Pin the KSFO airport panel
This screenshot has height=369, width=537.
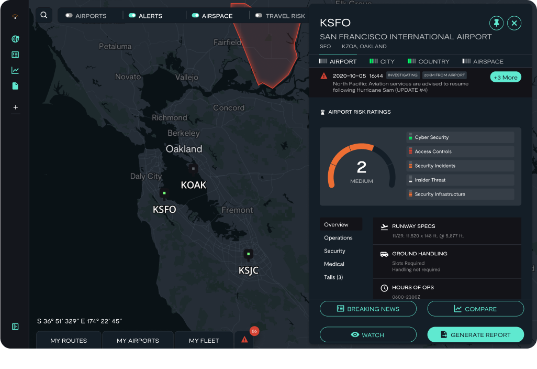(x=496, y=23)
